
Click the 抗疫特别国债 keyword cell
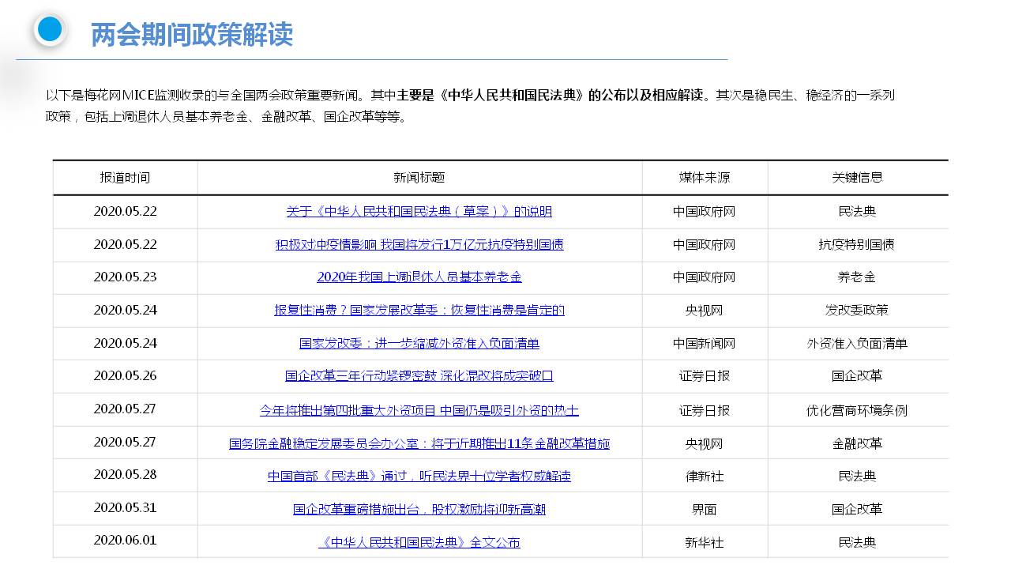click(857, 245)
